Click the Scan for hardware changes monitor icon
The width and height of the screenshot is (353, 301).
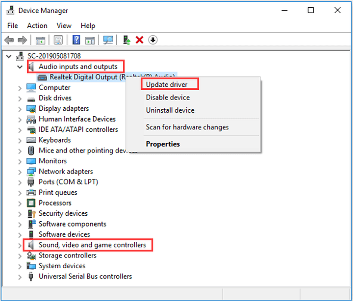(x=108, y=40)
